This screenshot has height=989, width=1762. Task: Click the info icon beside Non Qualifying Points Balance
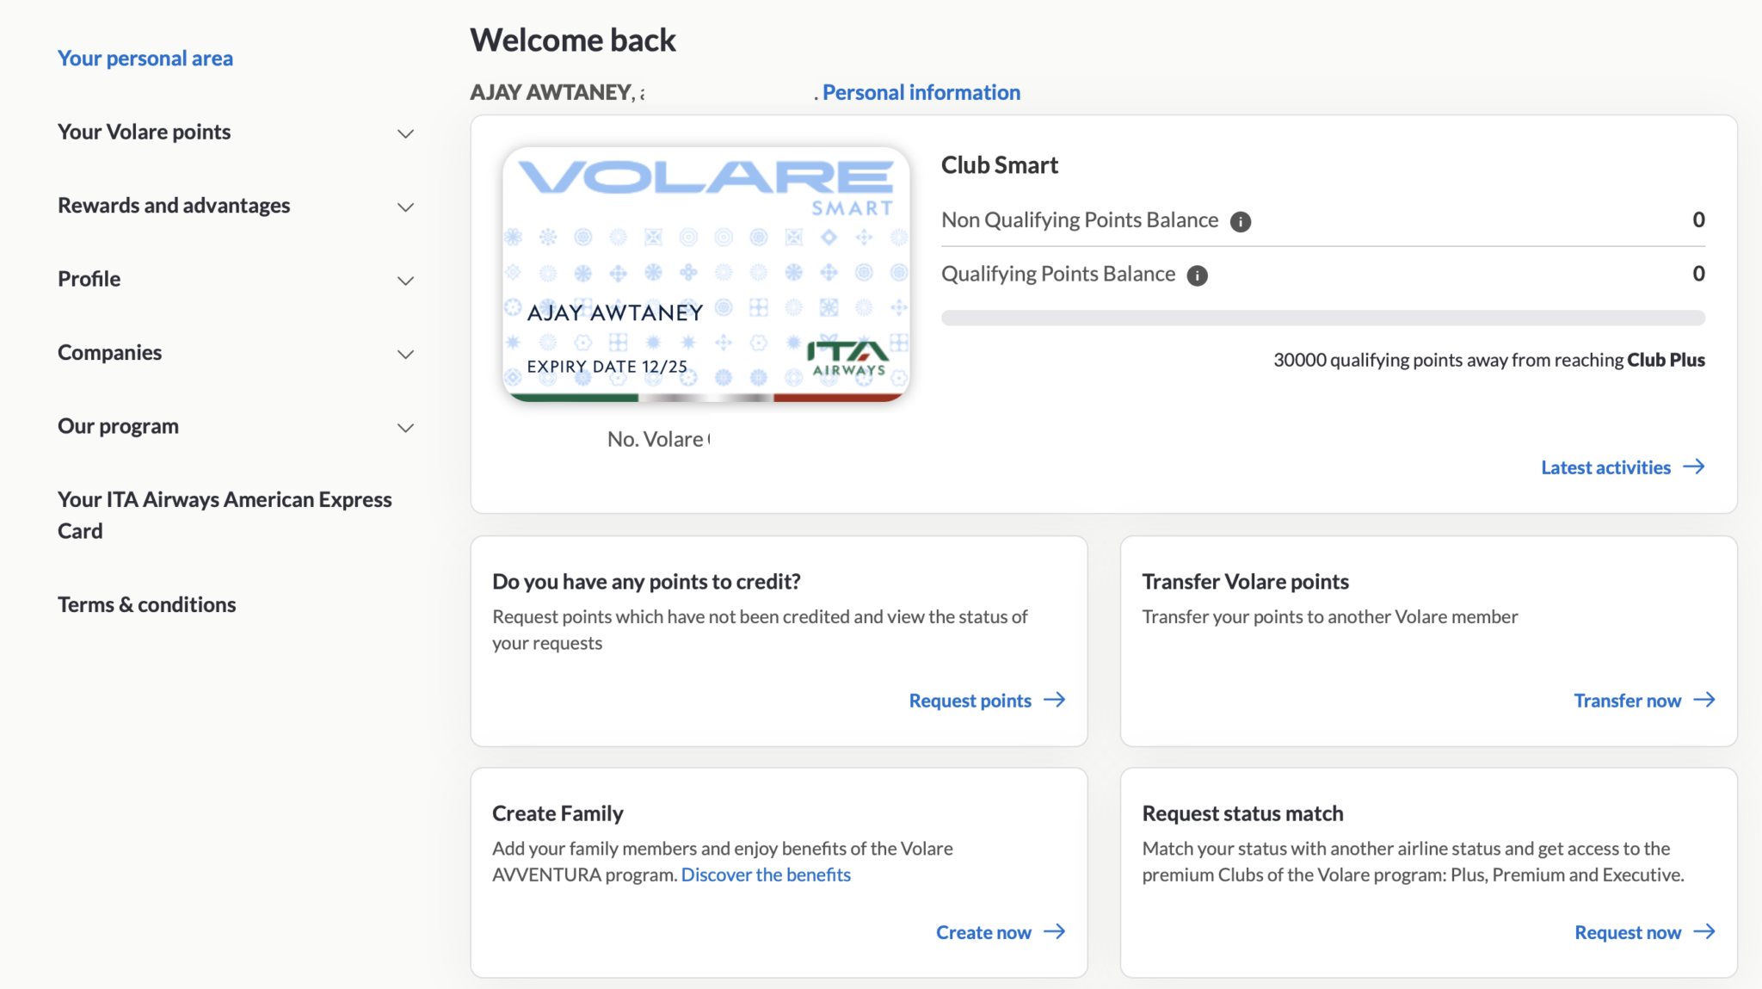click(x=1240, y=220)
